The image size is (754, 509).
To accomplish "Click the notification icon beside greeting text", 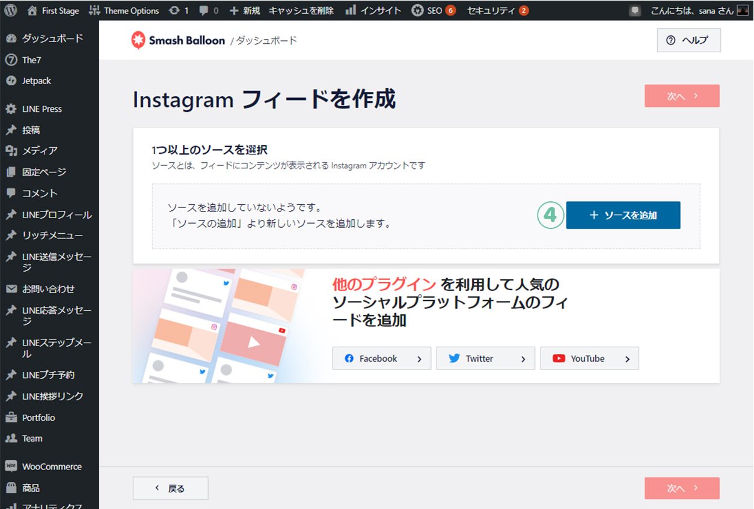I will coord(635,11).
